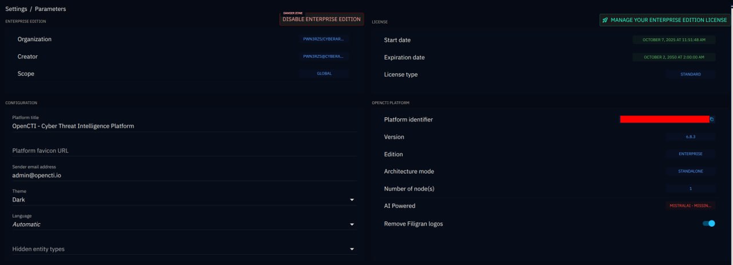Expand the Language selector arrow
Image resolution: width=733 pixels, height=265 pixels.
tap(352, 224)
